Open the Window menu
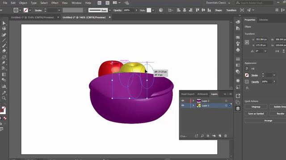The width and height of the screenshot is (286, 160). [76, 3]
